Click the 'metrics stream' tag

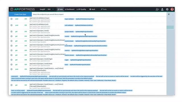69,55
